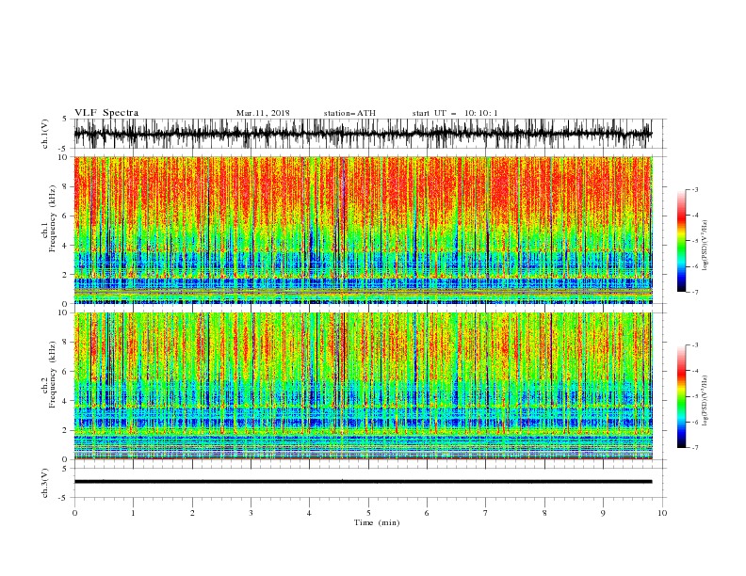
Task: Click the "station=ATH" header label
Action: pyautogui.click(x=349, y=113)
